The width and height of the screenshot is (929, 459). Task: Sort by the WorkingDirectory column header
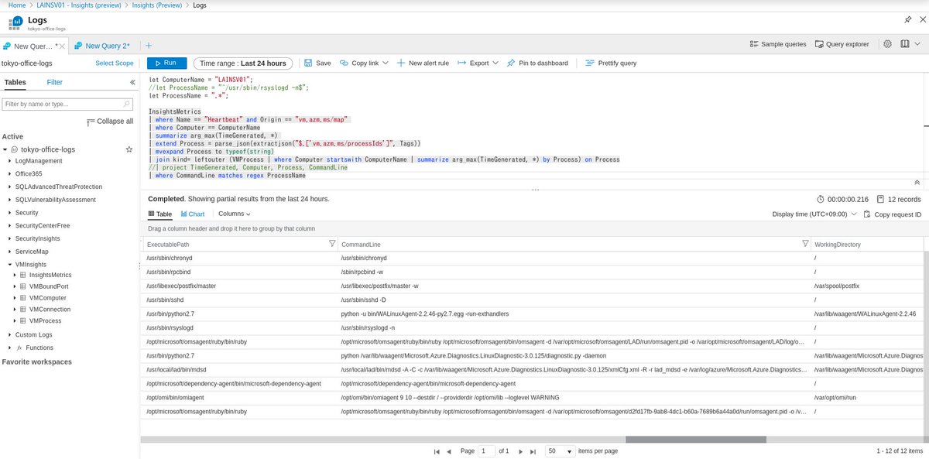839,245
